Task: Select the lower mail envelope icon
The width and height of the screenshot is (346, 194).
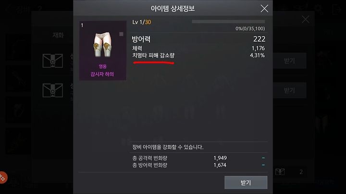Action: click(52, 90)
